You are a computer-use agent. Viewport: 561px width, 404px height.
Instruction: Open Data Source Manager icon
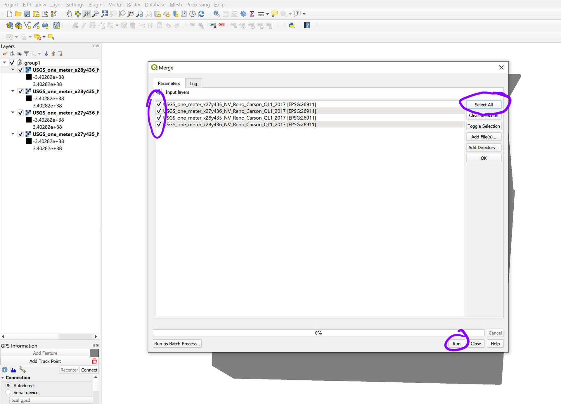tap(9, 25)
